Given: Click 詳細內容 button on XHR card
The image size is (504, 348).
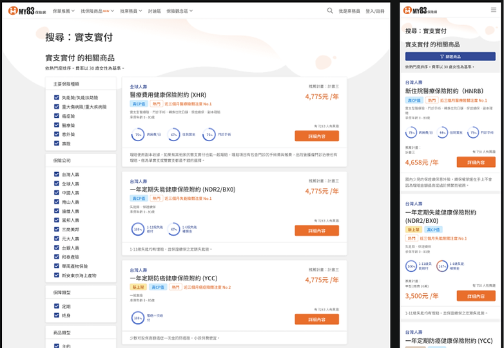Looking at the screenshot, I should [316, 136].
